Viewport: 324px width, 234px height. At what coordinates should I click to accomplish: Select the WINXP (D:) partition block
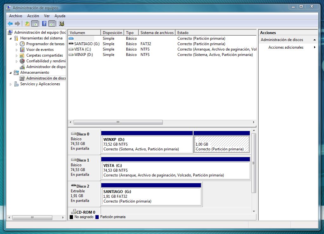click(x=147, y=142)
